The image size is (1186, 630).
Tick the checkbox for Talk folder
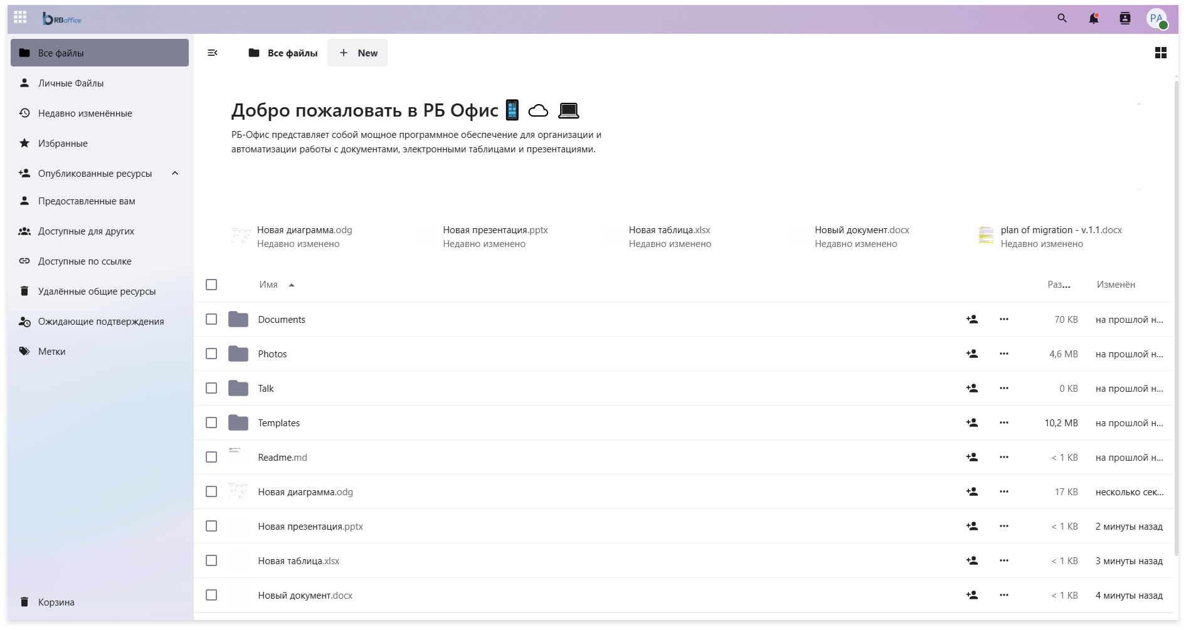pyautogui.click(x=211, y=389)
